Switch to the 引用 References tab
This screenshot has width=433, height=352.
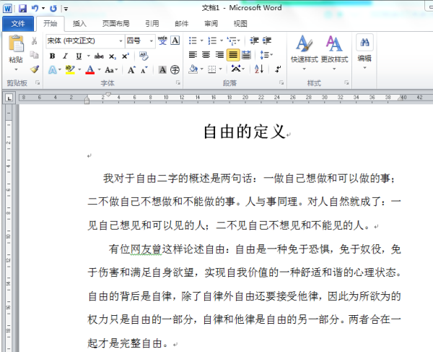click(x=152, y=24)
